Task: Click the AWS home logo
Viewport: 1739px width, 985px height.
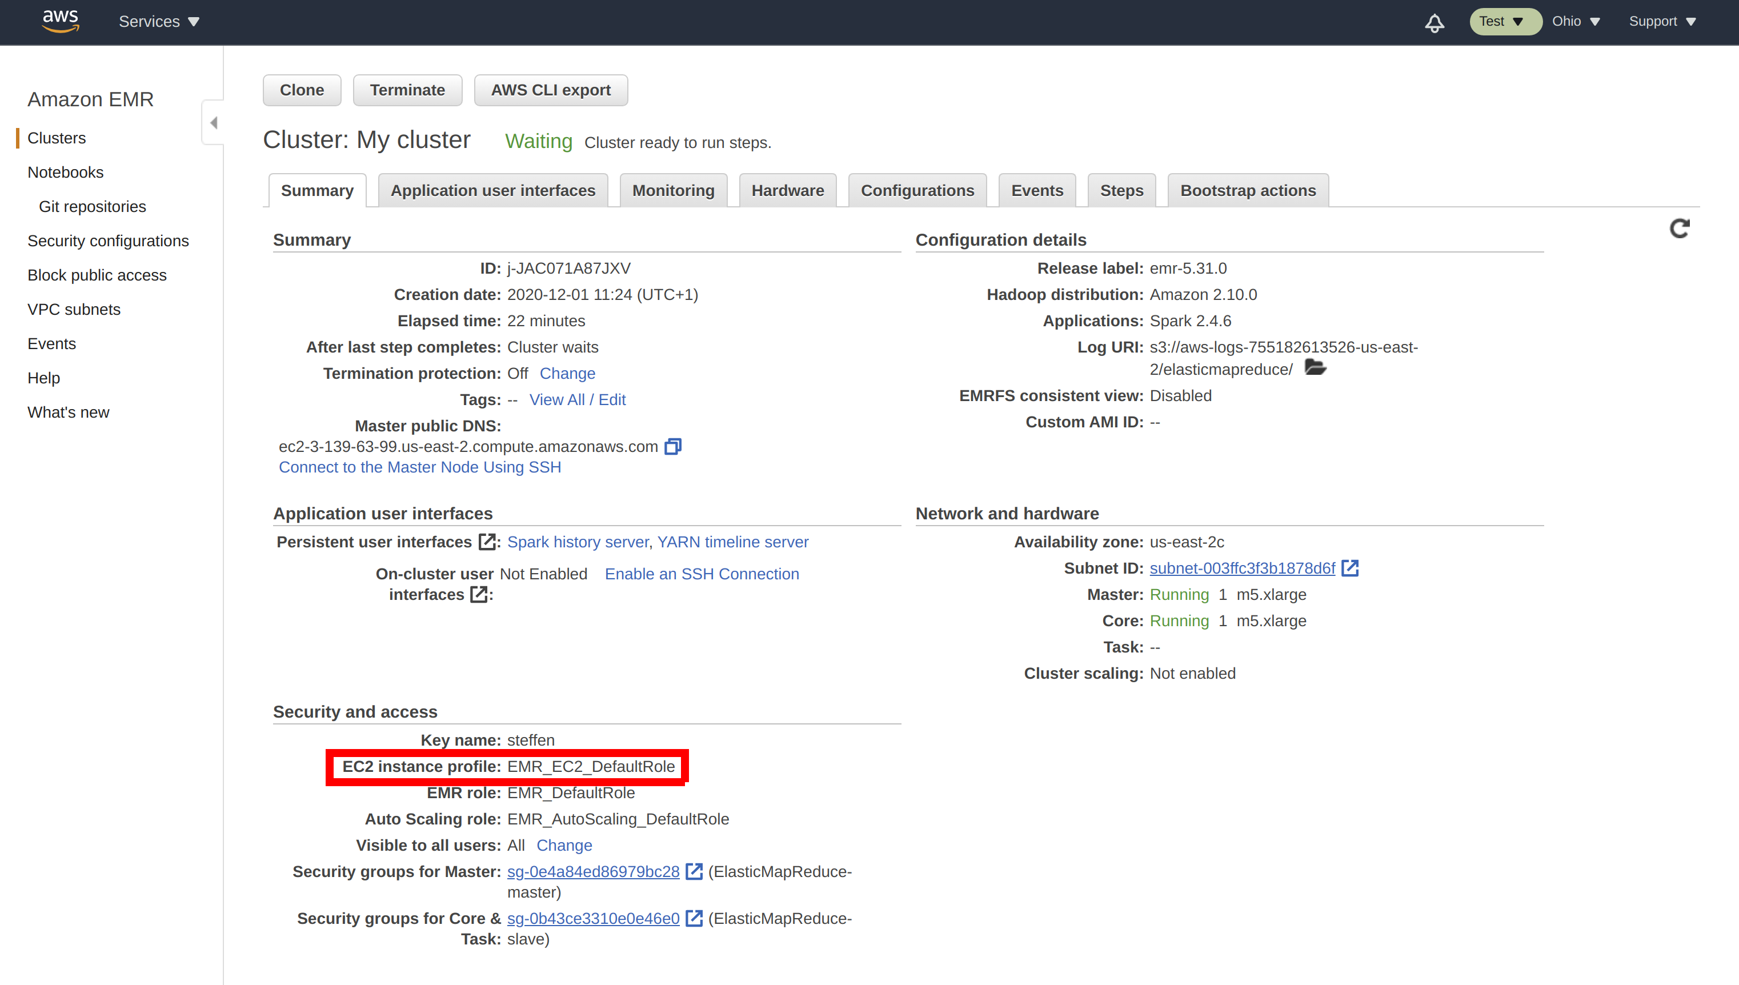Action: click(60, 21)
